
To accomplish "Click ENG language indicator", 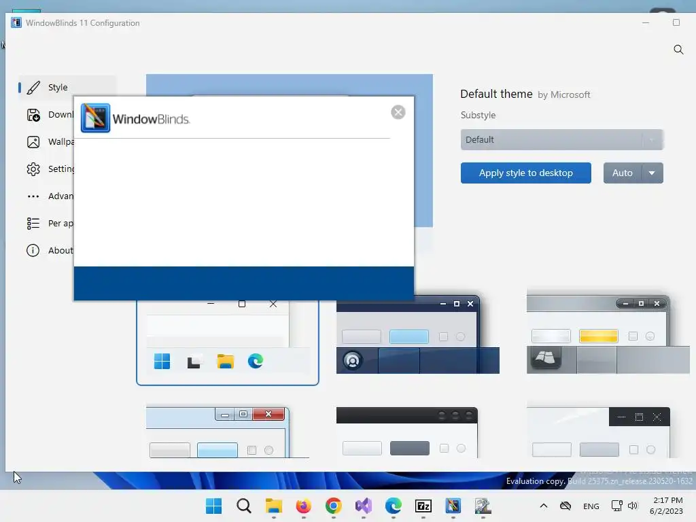I will pyautogui.click(x=591, y=506).
